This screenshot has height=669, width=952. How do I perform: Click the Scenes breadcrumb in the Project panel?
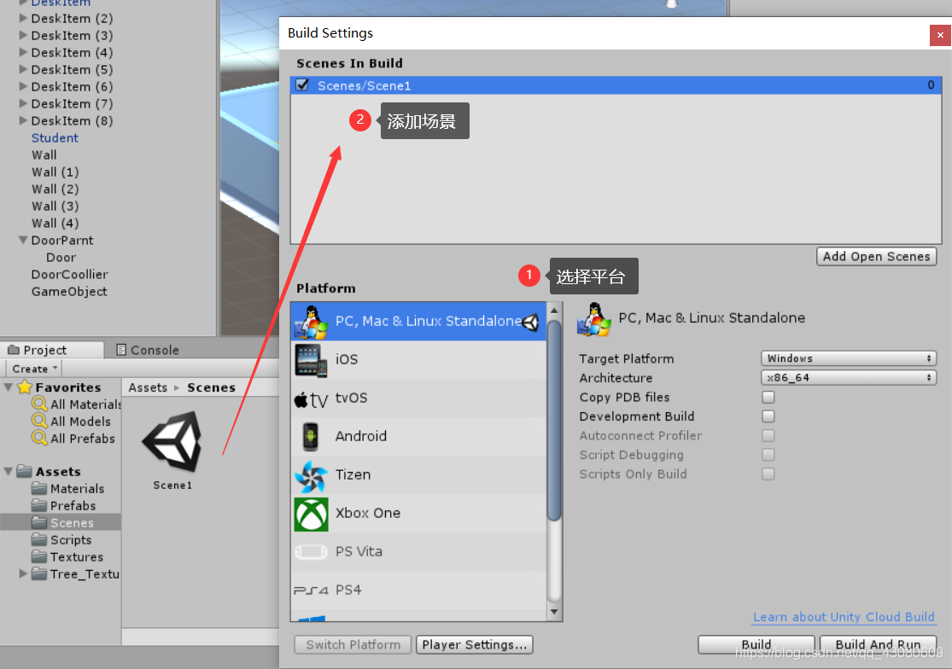point(211,387)
